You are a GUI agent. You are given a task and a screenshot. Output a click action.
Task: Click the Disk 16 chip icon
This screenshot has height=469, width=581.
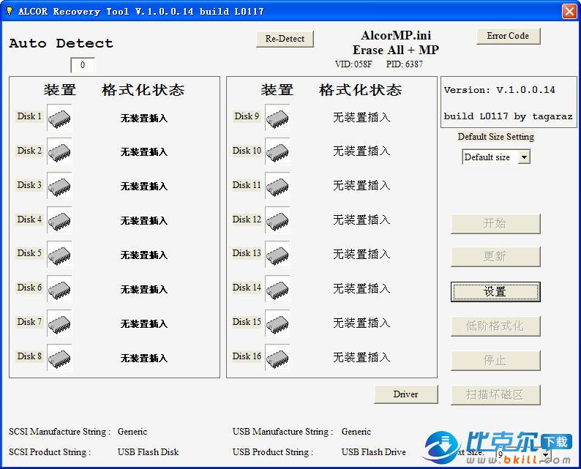(x=277, y=357)
